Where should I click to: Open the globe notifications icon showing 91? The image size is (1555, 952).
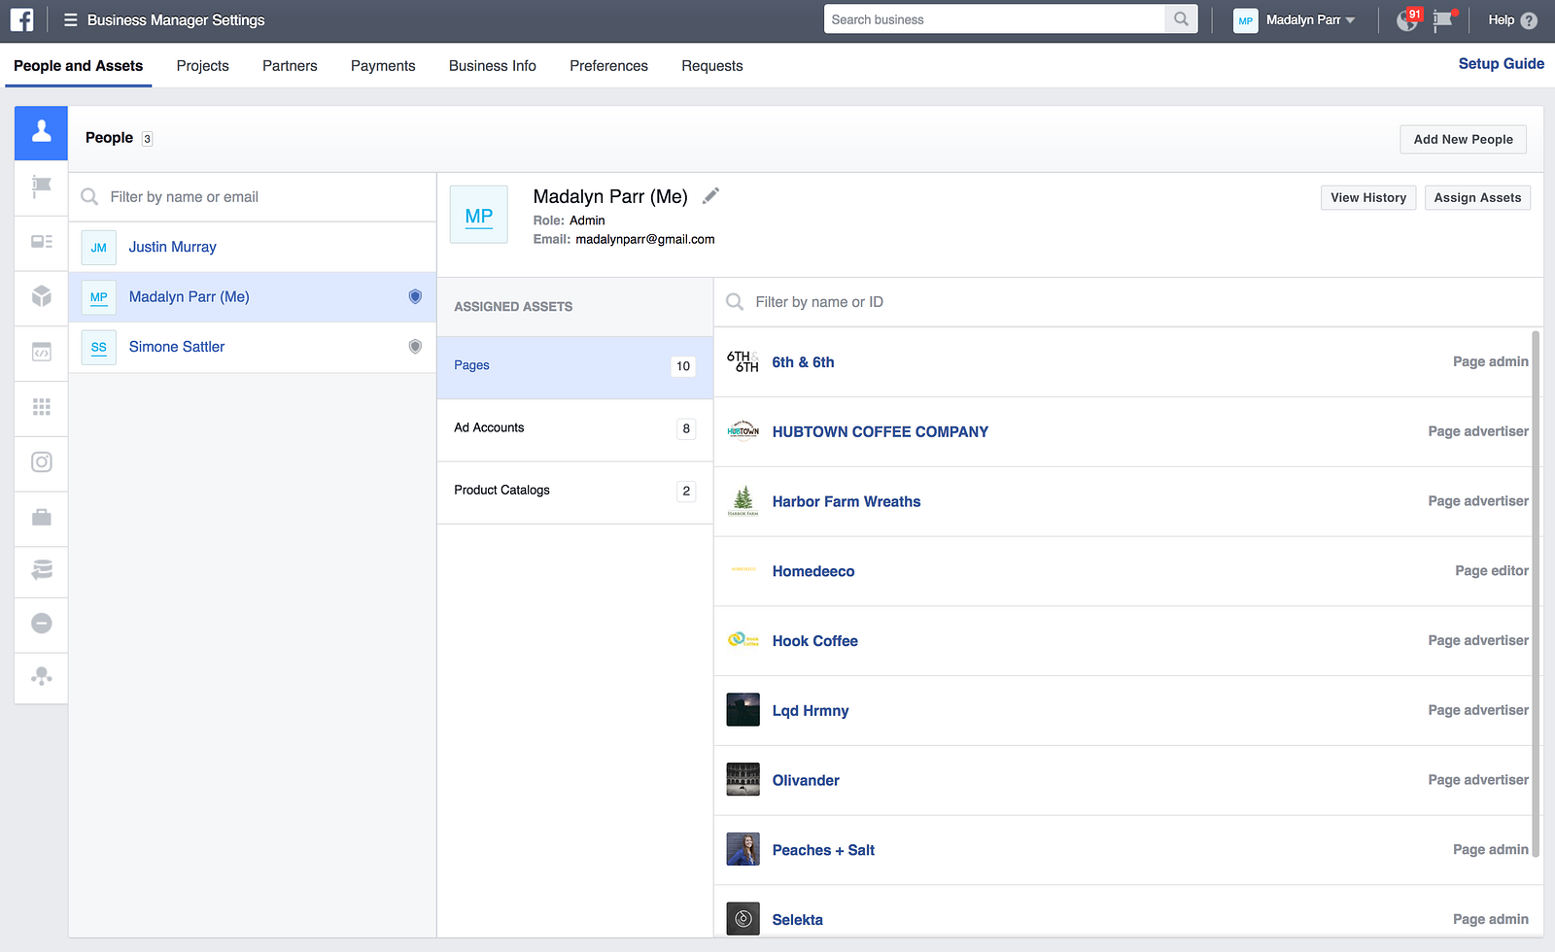(1408, 19)
